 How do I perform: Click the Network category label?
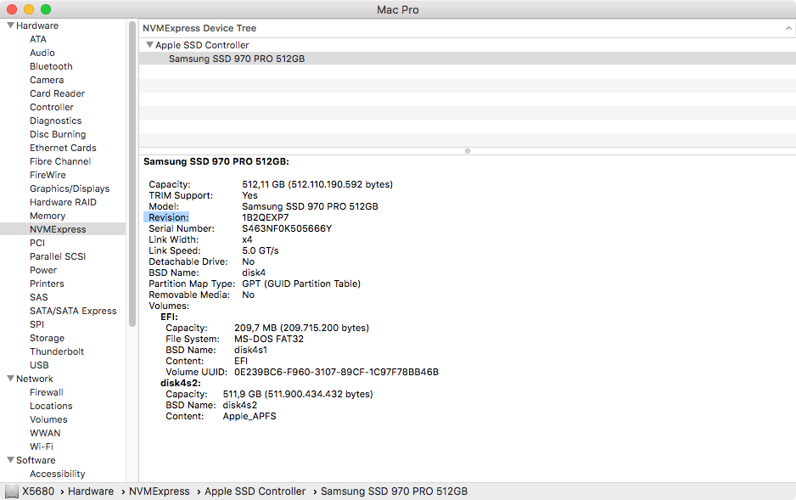point(35,379)
